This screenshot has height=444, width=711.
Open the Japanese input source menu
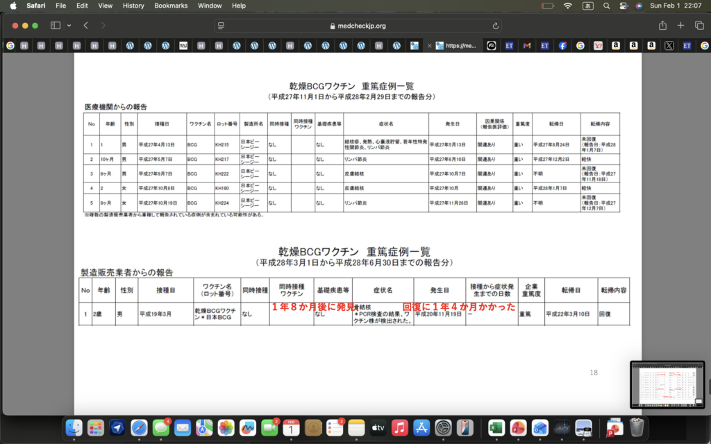(x=587, y=6)
